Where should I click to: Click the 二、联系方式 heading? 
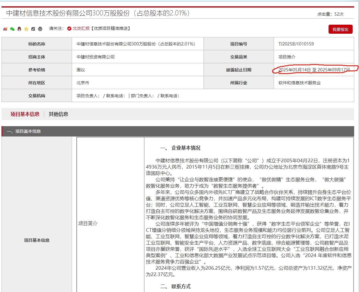176,286
